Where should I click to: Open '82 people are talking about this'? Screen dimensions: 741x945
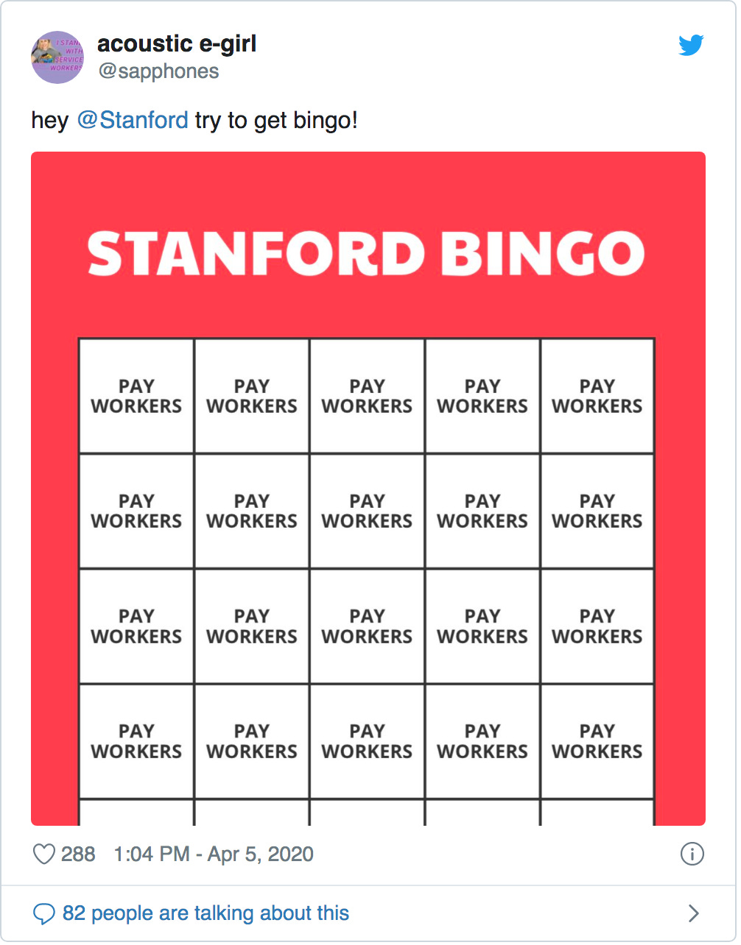click(206, 913)
